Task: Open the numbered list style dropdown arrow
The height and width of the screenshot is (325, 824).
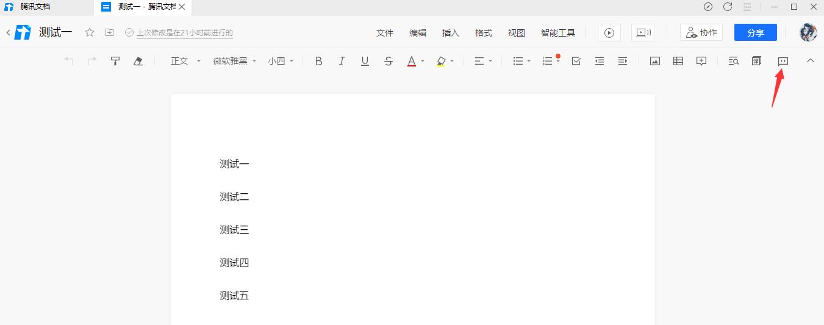Action: [x=558, y=61]
